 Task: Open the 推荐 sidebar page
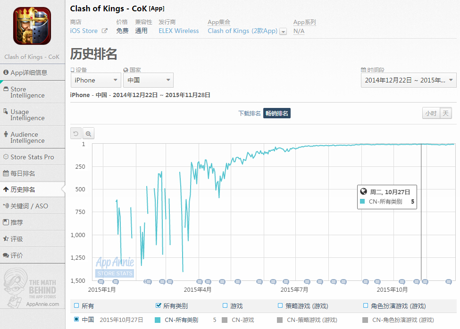click(33, 222)
